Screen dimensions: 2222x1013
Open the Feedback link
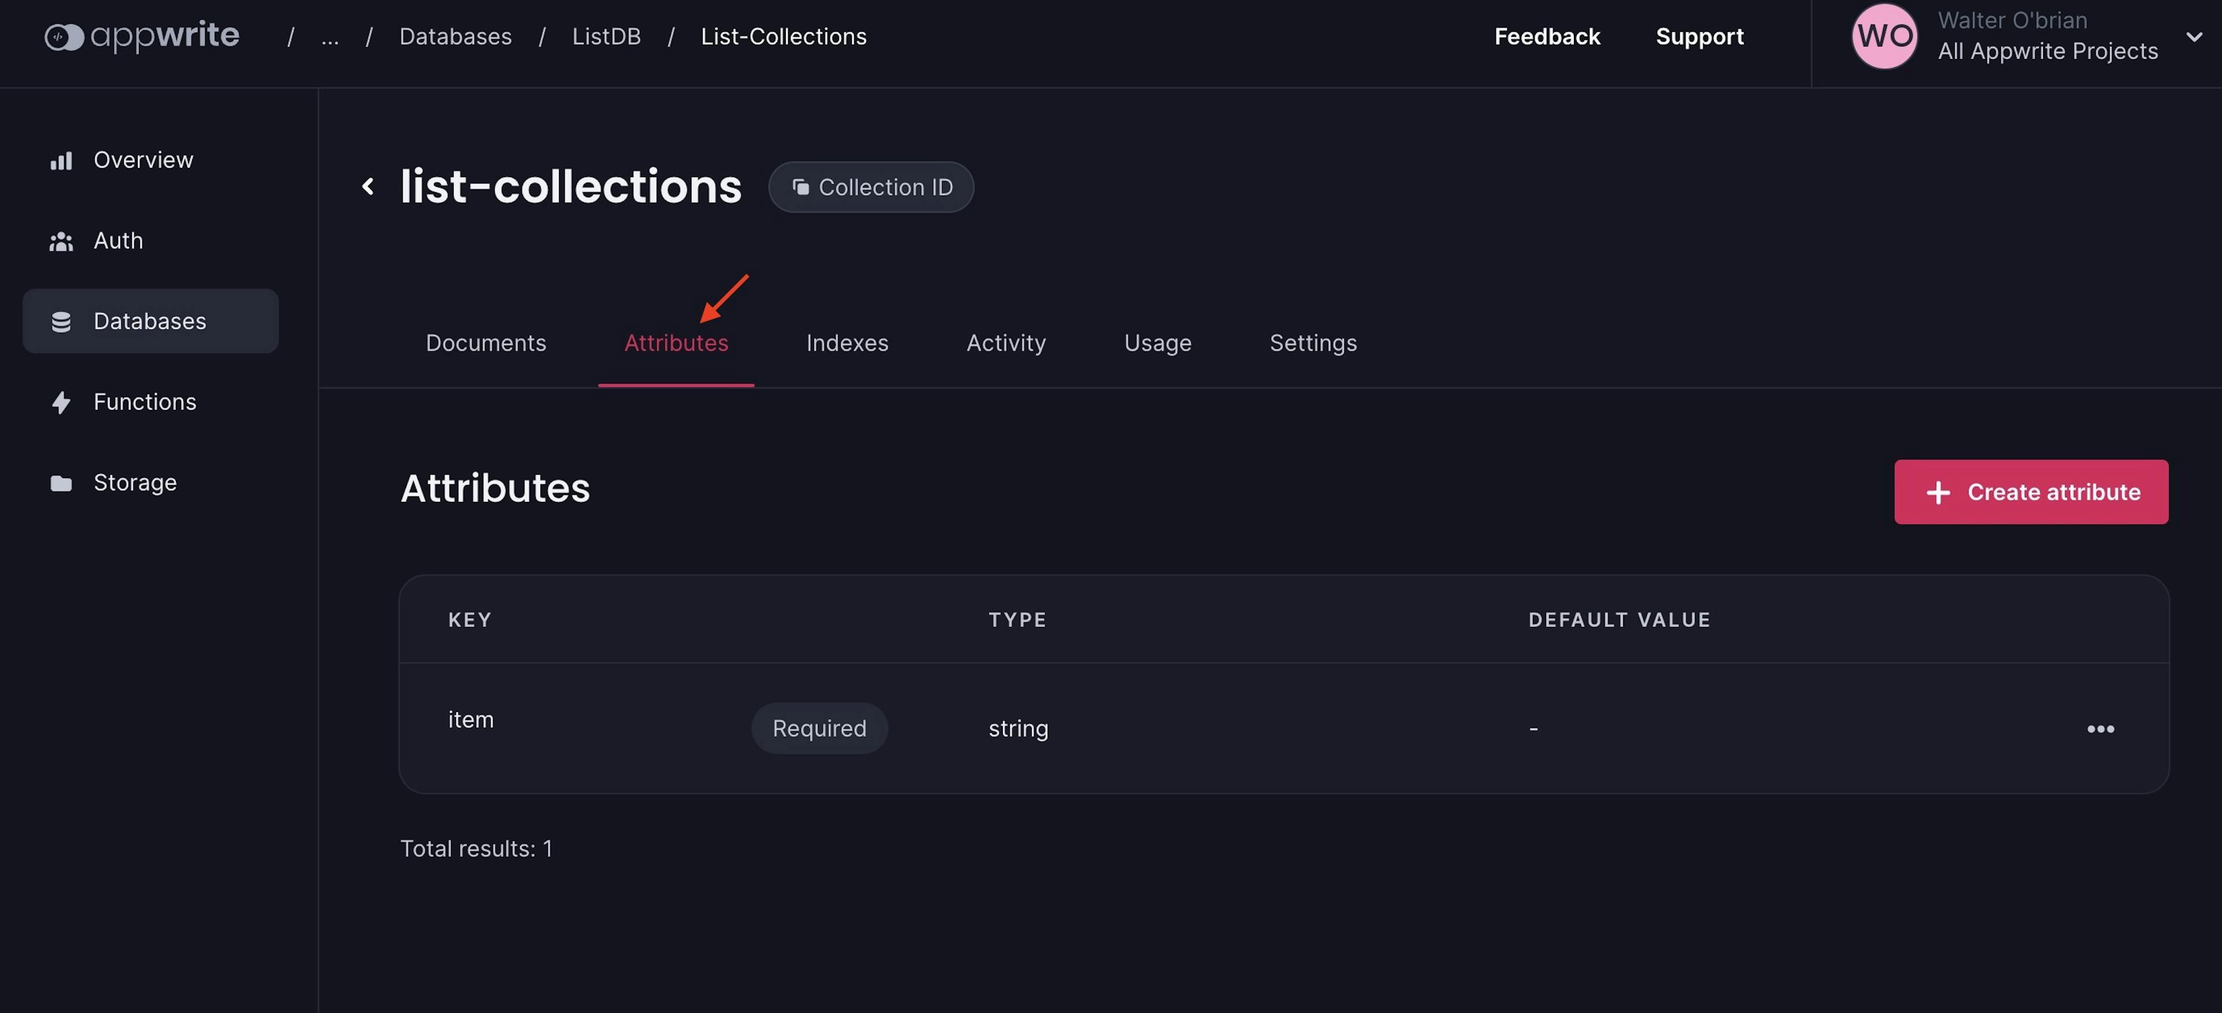[x=1547, y=37]
